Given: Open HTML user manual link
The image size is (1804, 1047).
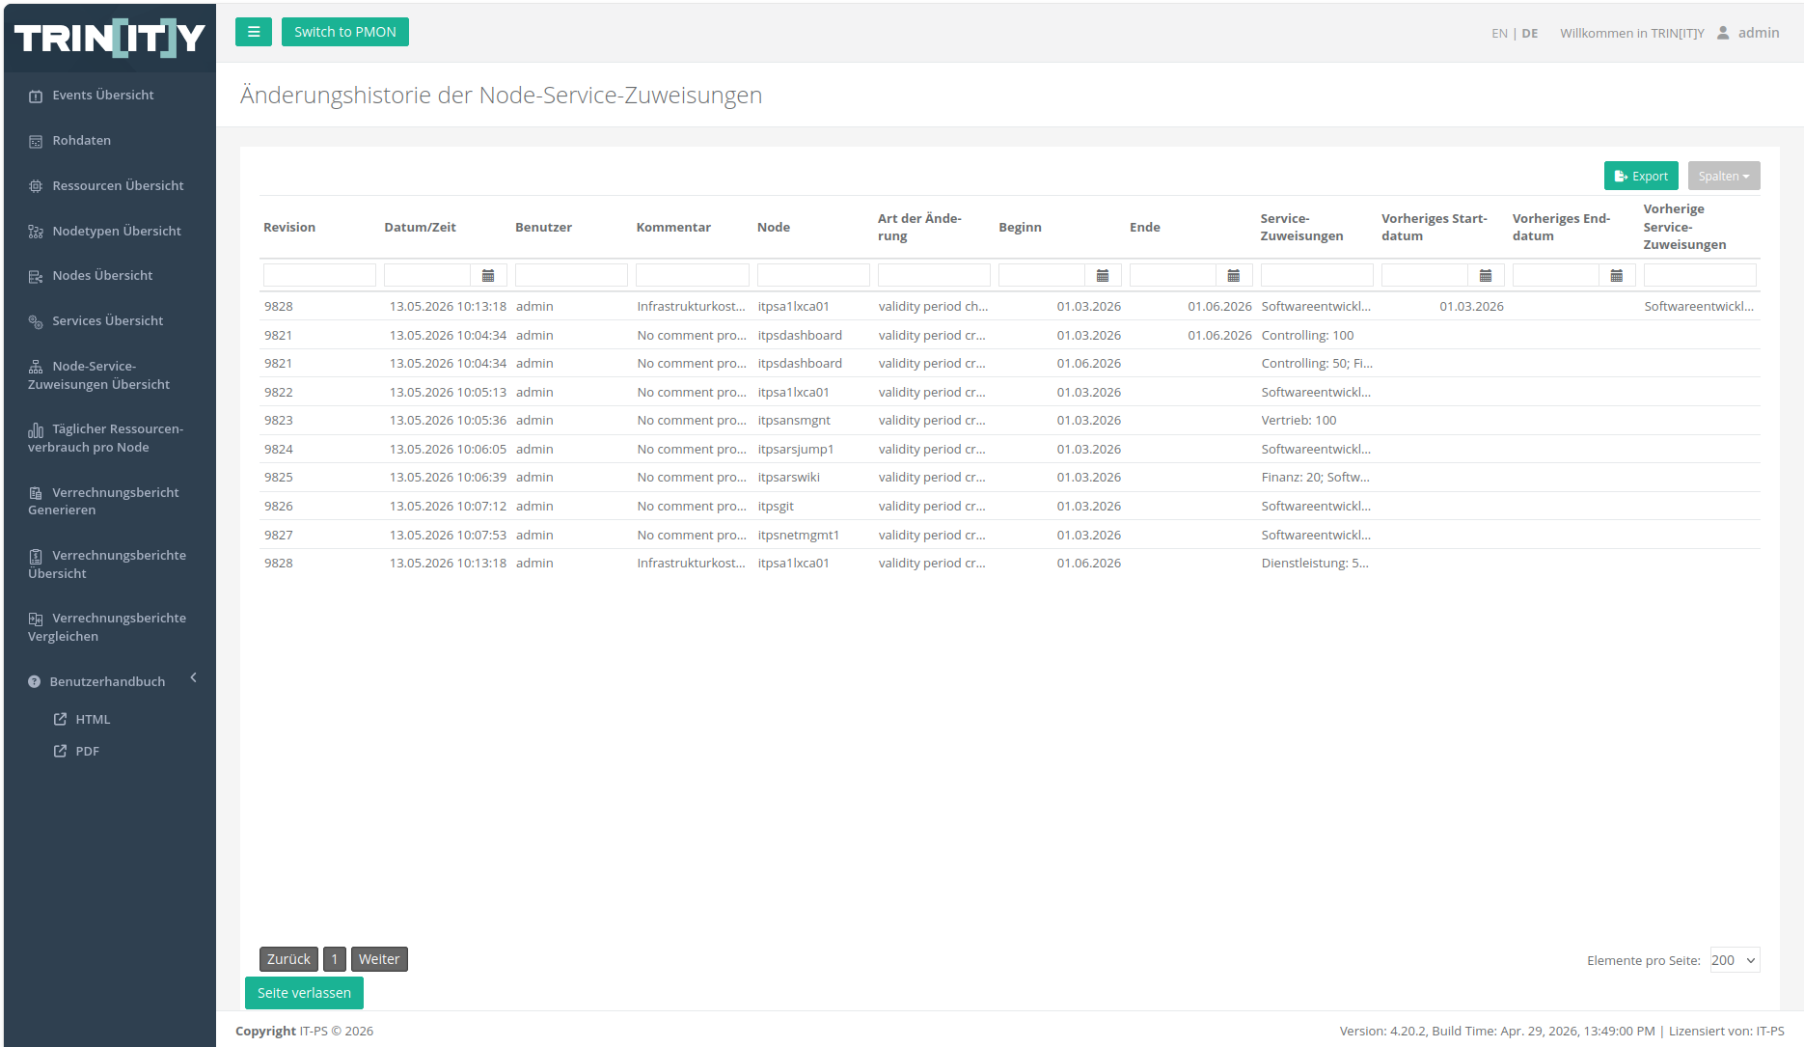Looking at the screenshot, I should [x=93, y=719].
